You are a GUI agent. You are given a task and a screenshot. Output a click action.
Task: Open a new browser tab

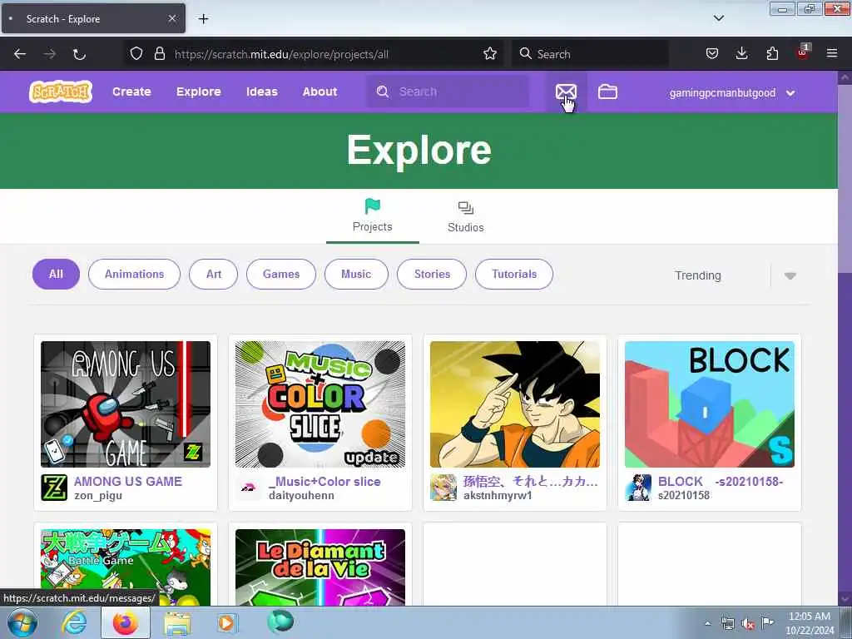pos(203,19)
